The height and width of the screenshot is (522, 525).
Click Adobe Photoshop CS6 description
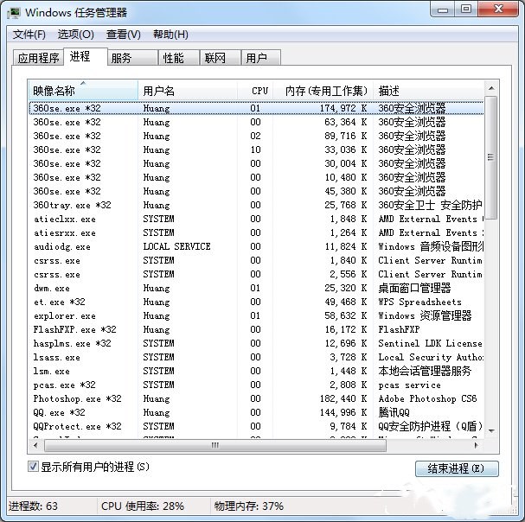tap(427, 398)
